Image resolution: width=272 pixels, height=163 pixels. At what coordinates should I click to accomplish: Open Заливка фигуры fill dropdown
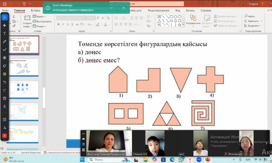(x=226, y=16)
